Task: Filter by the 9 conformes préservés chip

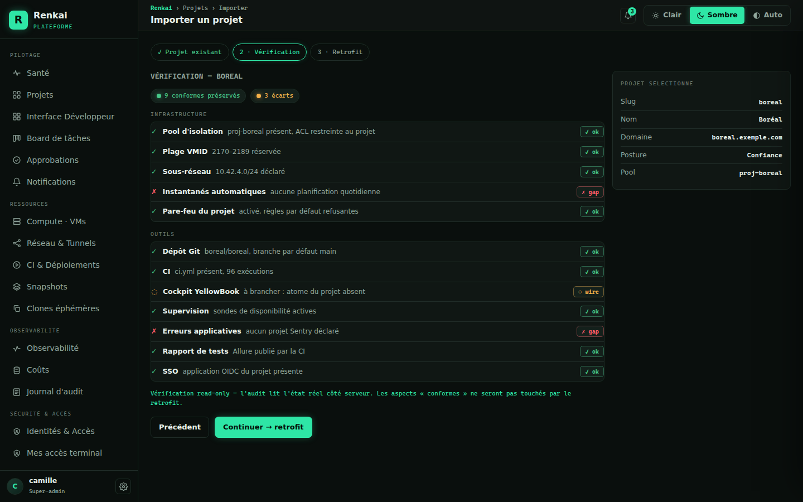Action: [198, 96]
